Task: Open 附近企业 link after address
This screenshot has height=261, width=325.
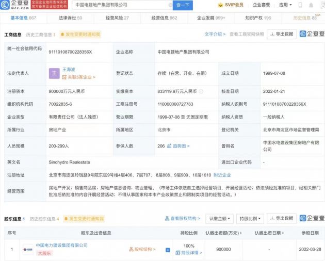Action: 222,175
